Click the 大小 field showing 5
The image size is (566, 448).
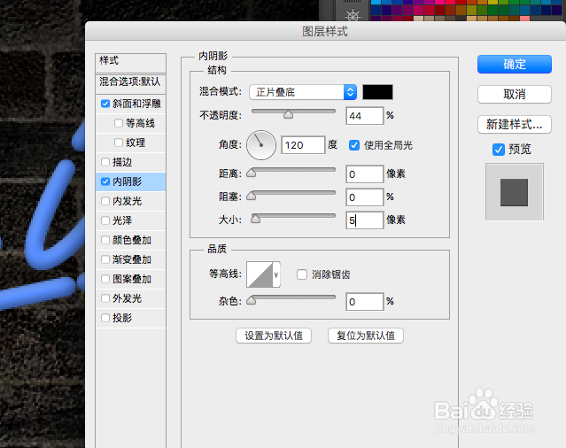pos(365,220)
